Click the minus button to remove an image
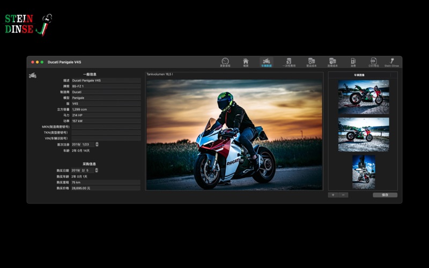 (x=343, y=195)
